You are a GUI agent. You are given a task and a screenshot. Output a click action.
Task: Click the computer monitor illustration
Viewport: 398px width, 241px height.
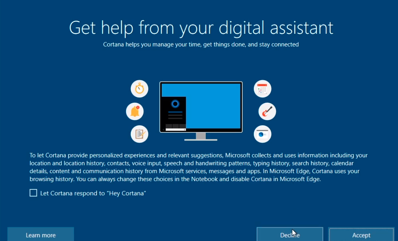pyautogui.click(x=201, y=111)
